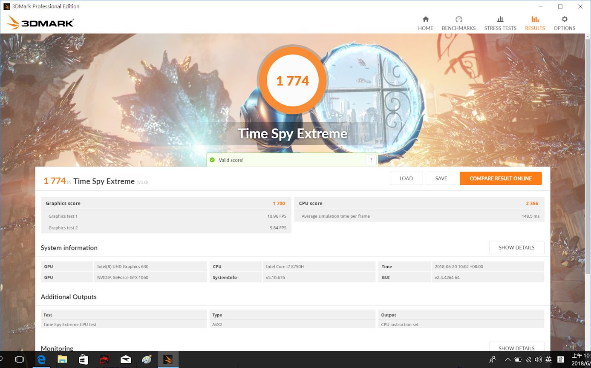This screenshot has width=591, height=368.
Task: Select the RESULTS tab
Action: [535, 23]
